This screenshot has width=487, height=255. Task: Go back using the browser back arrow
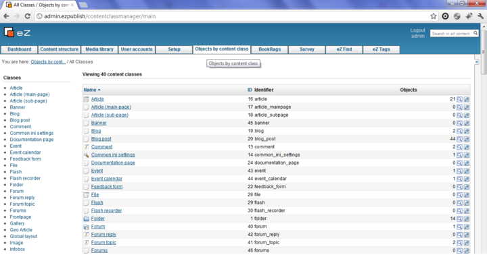coord(7,16)
